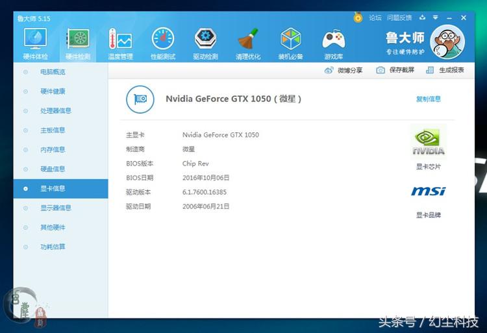Screen dimensions: 487x333
Task: Click the download tray icon in title bar
Action: tap(422, 18)
